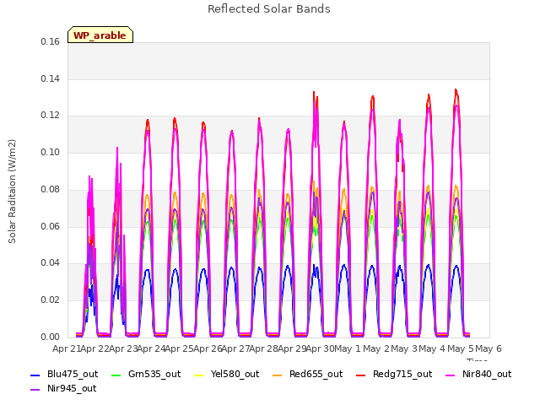The width and height of the screenshot is (540, 405).
Task: Click the 0.00 y-axis tick label
Action: 51,337
